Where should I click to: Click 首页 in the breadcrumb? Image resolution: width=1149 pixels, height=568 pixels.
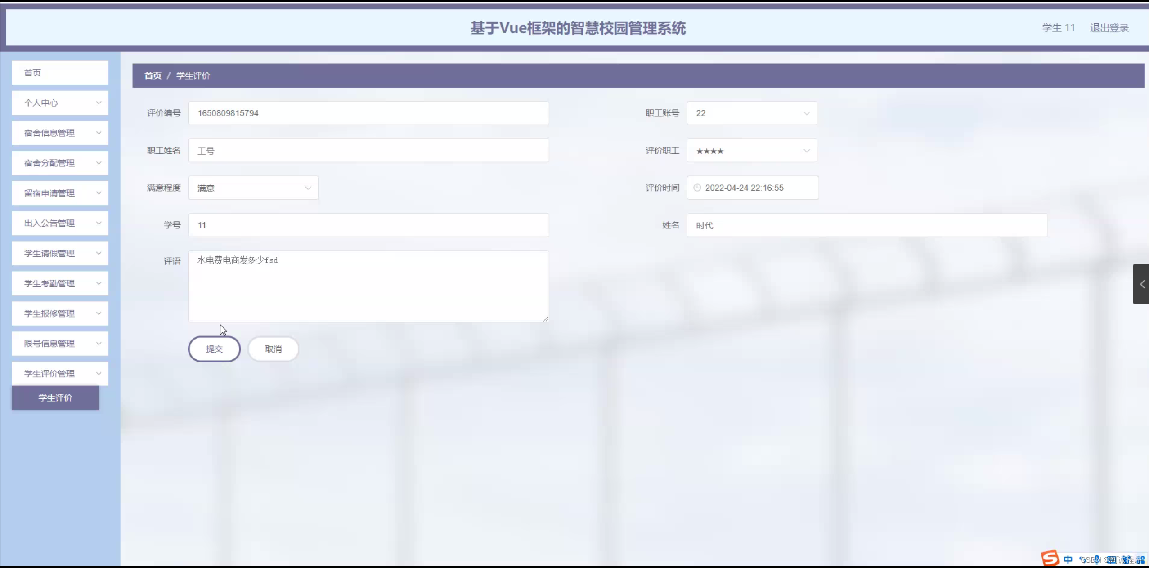coord(153,76)
